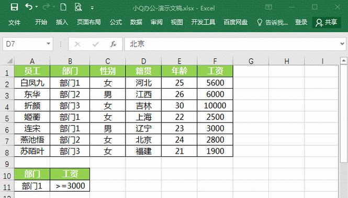Select criteria cell >=3000
The height and width of the screenshot is (198, 348).
coord(70,186)
